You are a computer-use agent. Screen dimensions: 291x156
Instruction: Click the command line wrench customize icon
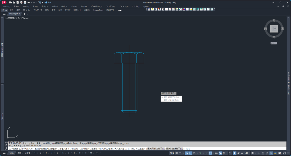[x=6, y=149]
